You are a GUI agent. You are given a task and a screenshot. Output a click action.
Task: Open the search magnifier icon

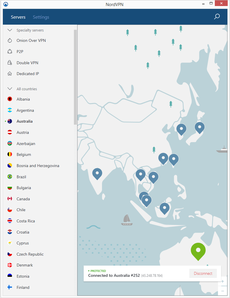point(217,17)
